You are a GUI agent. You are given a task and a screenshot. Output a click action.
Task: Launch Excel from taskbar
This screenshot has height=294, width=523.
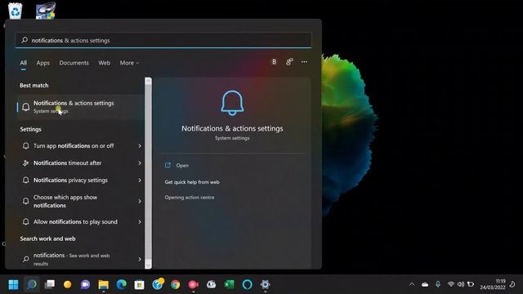pos(229,284)
